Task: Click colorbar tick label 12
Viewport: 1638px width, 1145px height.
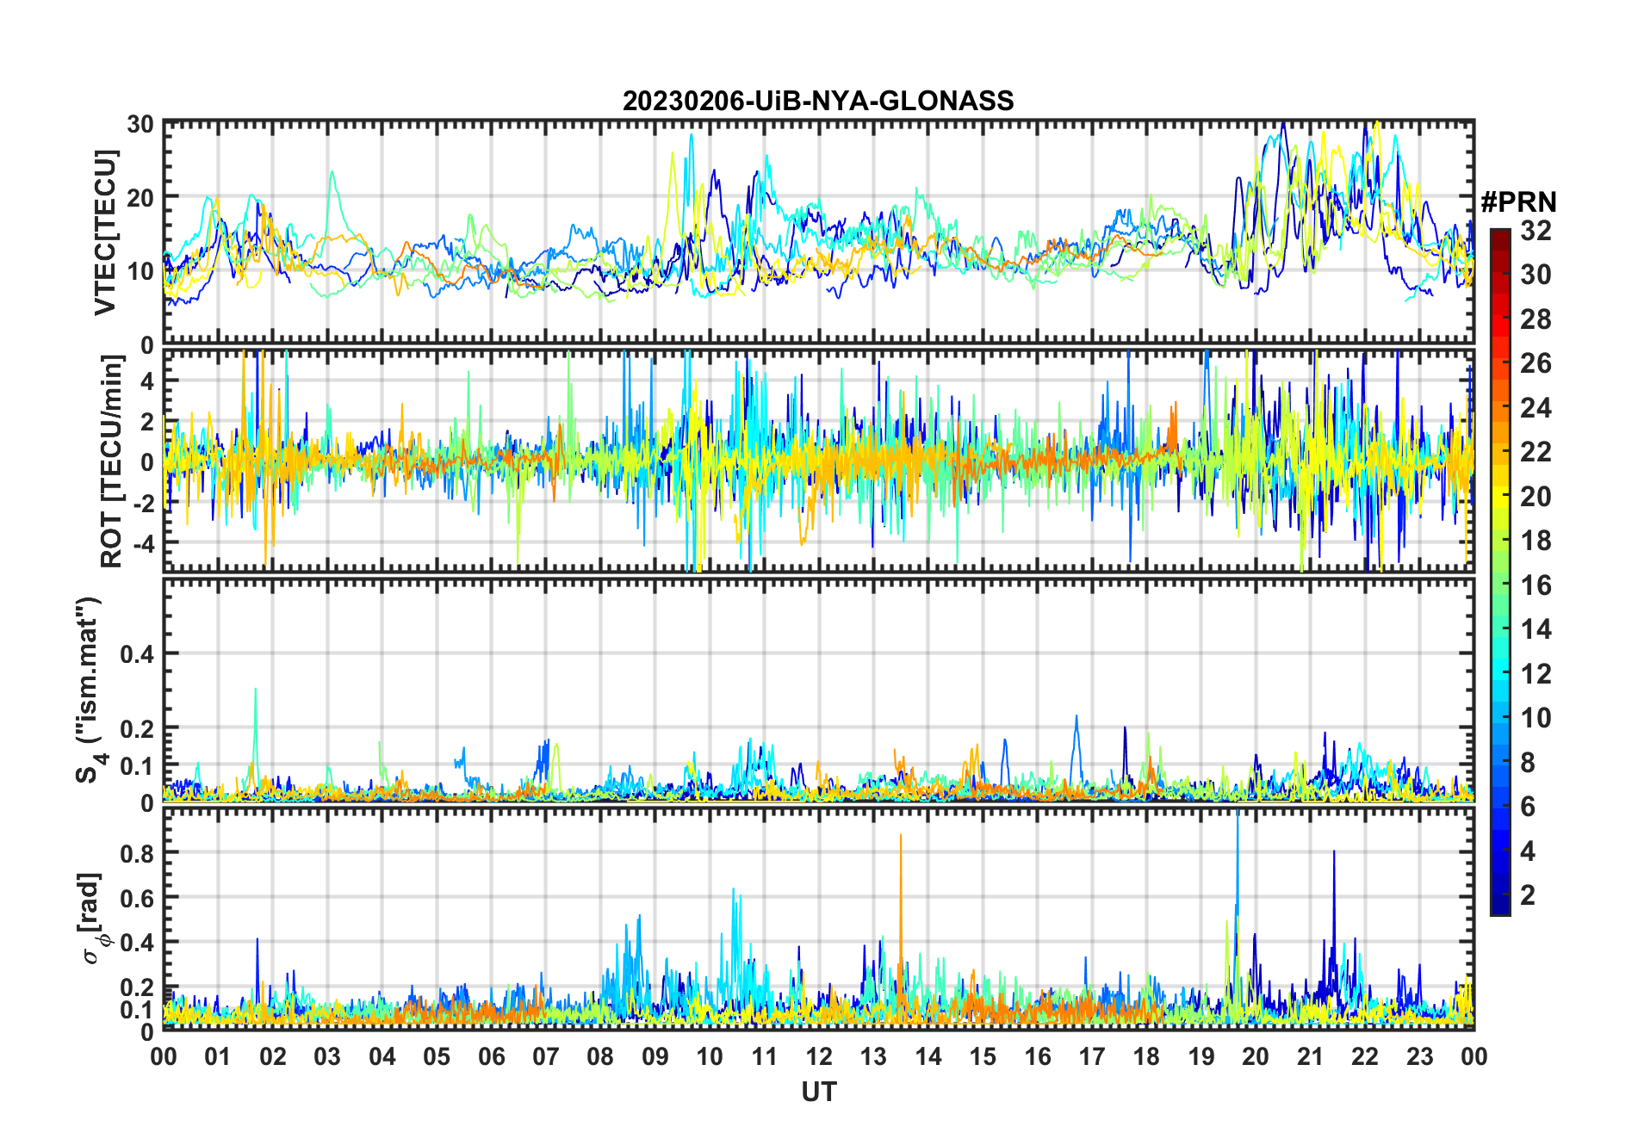Action: click(1536, 674)
